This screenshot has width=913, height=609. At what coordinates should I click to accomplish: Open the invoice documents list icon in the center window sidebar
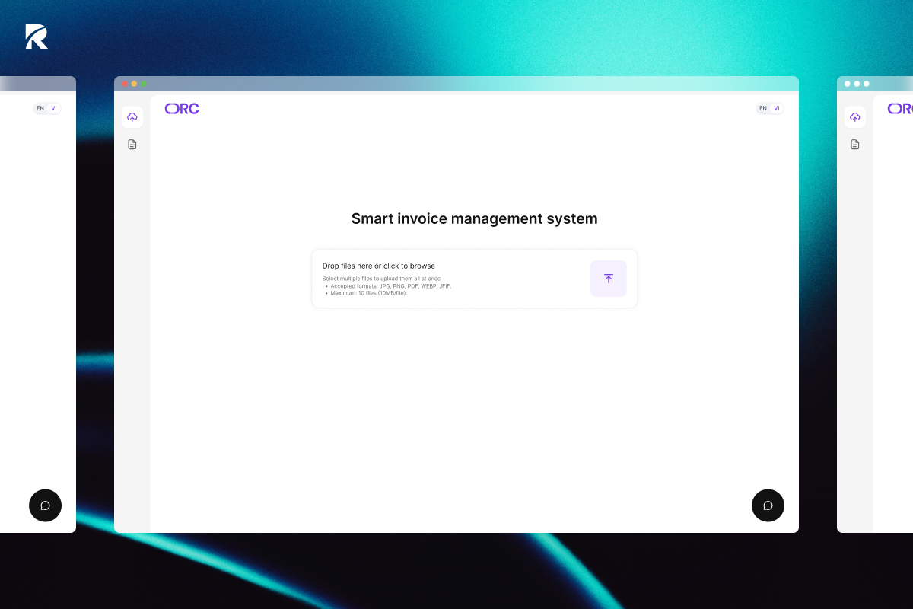132,145
